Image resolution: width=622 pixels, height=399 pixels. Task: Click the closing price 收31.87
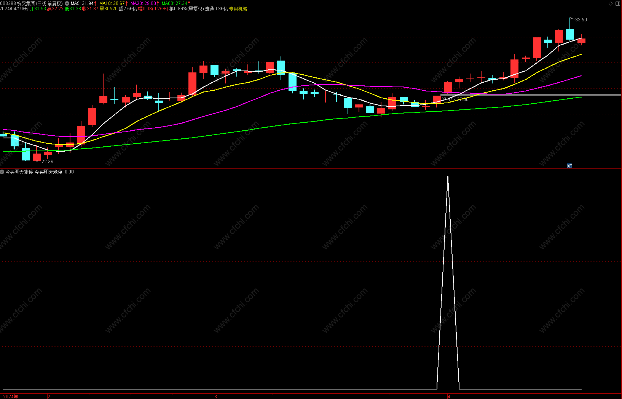90,9
